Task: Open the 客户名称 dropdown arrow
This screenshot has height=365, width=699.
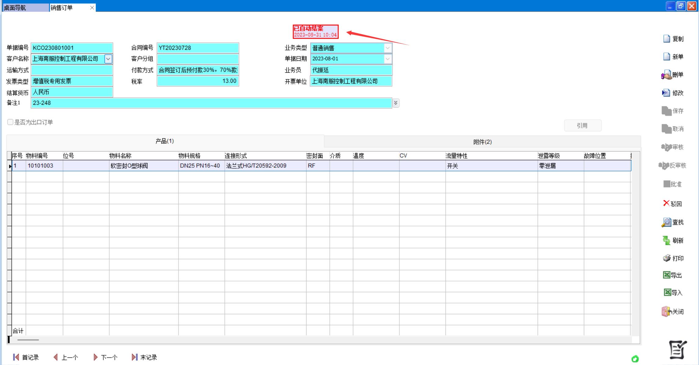Action: (x=108, y=59)
